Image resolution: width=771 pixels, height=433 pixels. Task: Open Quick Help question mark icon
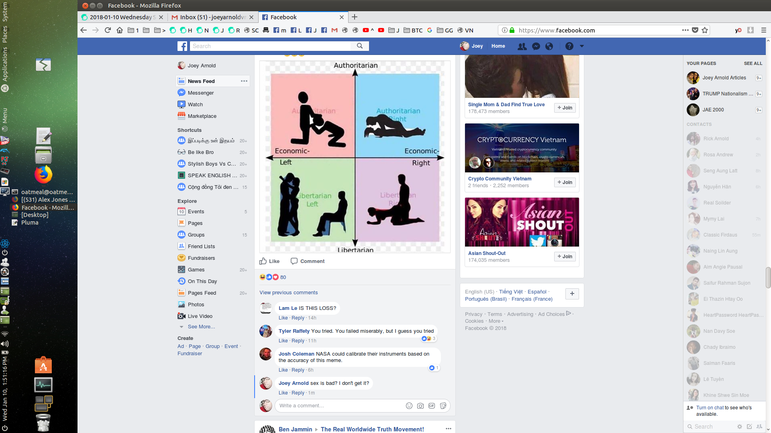[x=569, y=46]
